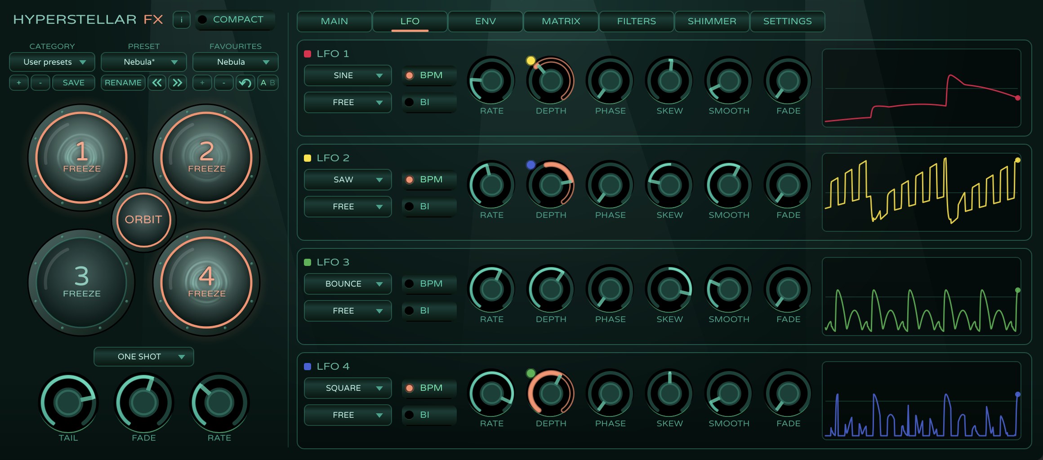
Task: Toggle BPM sync on LFO 4
Action: [429, 388]
